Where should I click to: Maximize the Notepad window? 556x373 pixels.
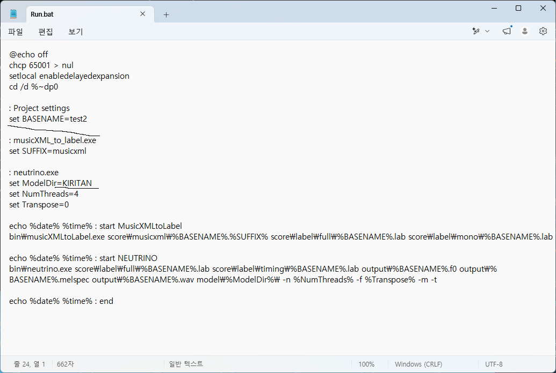click(x=518, y=8)
